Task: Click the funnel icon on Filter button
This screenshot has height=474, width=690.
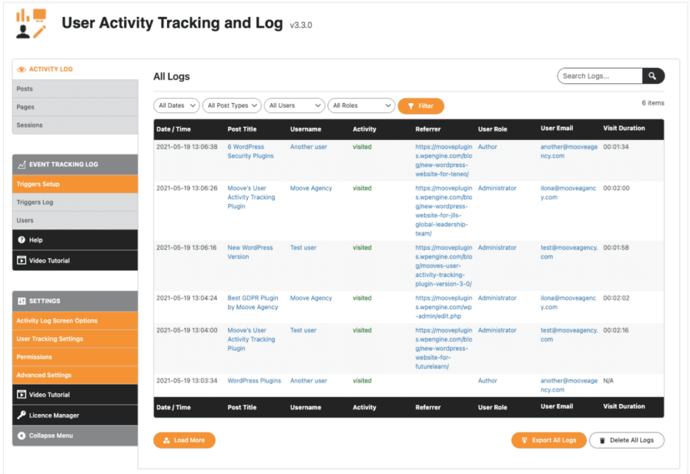Action: pos(412,106)
